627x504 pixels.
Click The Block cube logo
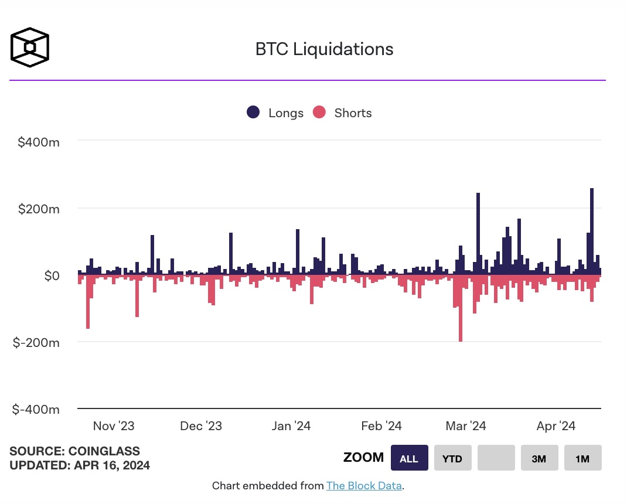point(30,47)
